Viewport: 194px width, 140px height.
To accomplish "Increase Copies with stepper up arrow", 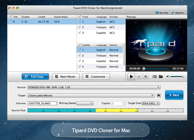I will pos(124,102).
